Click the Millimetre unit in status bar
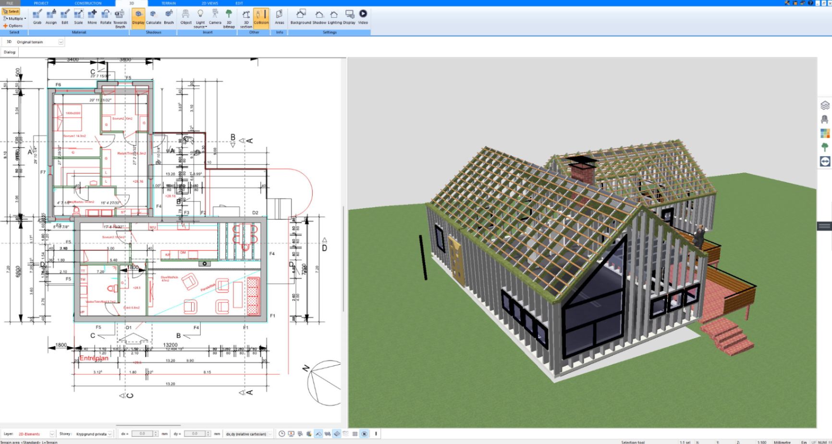The image size is (832, 444). (782, 442)
